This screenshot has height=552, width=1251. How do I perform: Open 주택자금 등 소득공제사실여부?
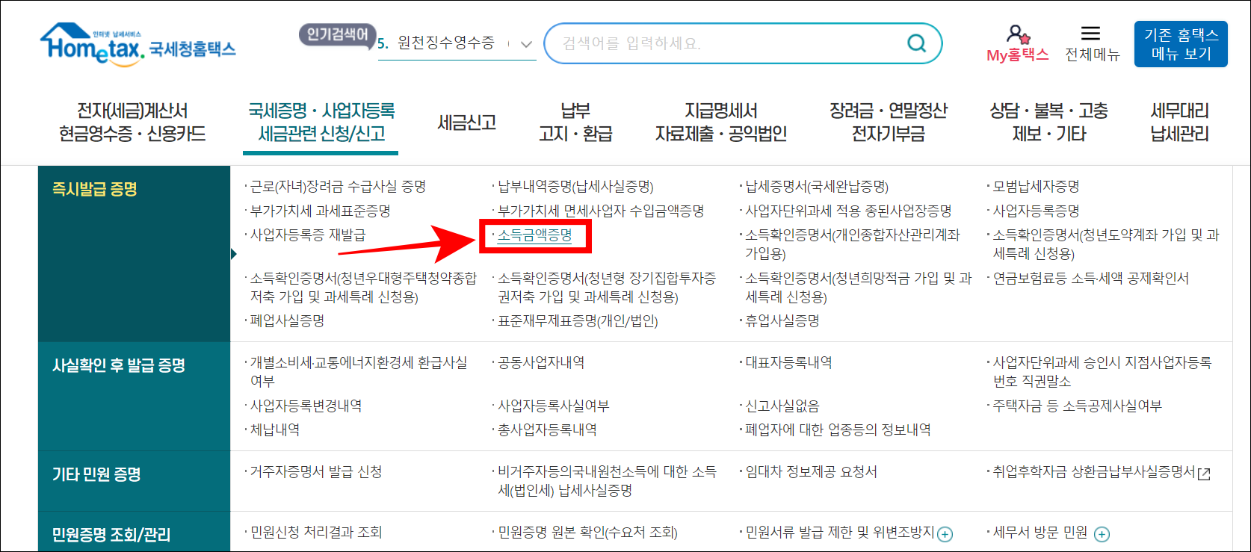pyautogui.click(x=1077, y=406)
